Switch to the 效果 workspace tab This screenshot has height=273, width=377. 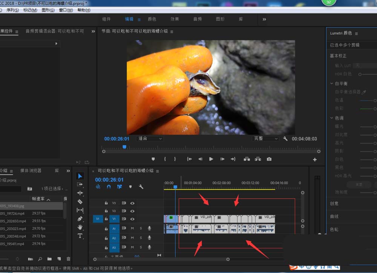point(175,19)
